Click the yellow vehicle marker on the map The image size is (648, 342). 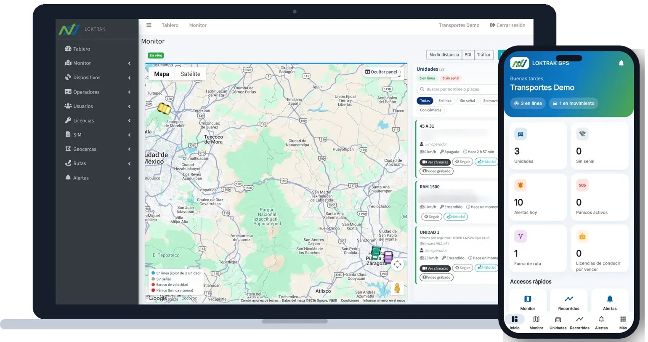click(164, 109)
